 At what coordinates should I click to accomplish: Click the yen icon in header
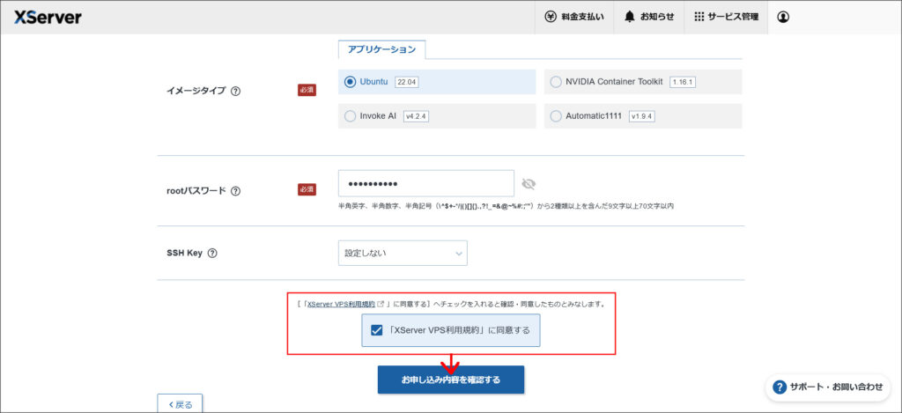click(x=551, y=18)
